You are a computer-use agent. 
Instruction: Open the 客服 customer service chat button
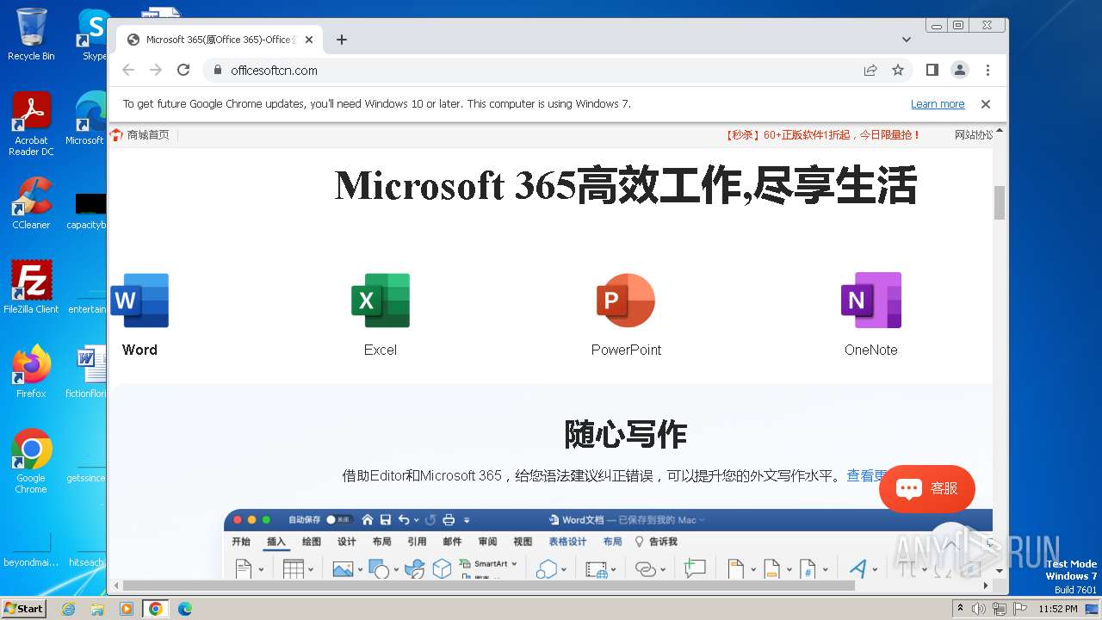927,489
